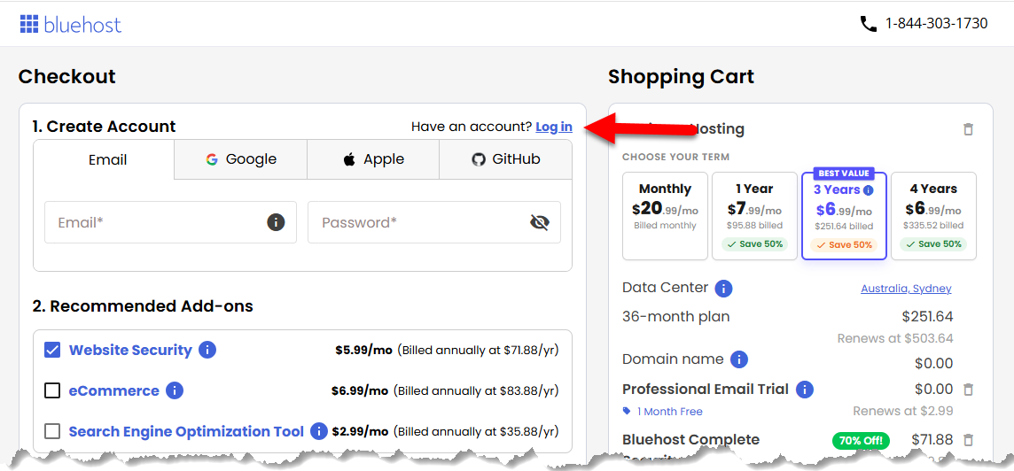Click the Log in link
Image resolution: width=1014 pixels, height=471 pixels.
554,127
